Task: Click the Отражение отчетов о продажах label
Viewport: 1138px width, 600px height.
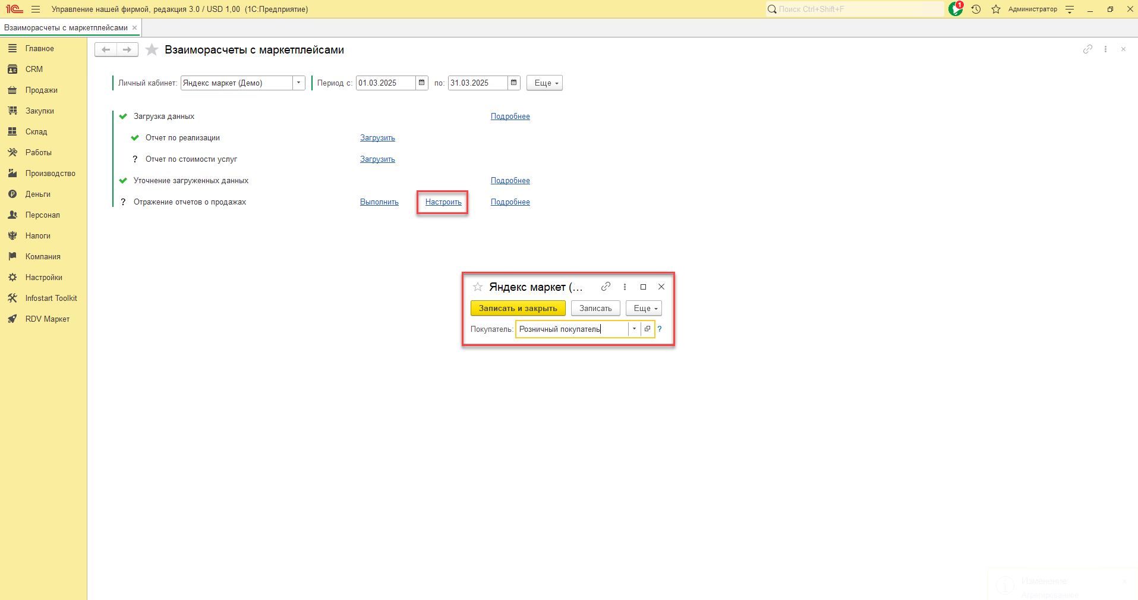Action: pos(190,202)
